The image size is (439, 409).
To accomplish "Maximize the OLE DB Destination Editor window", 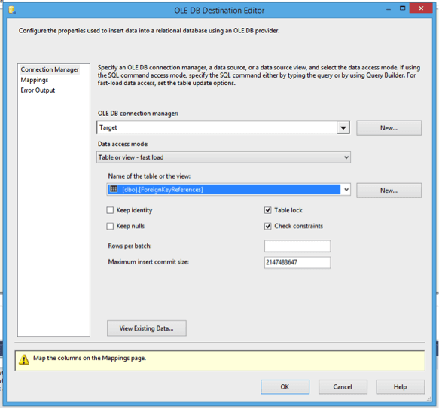I will tap(402, 8).
